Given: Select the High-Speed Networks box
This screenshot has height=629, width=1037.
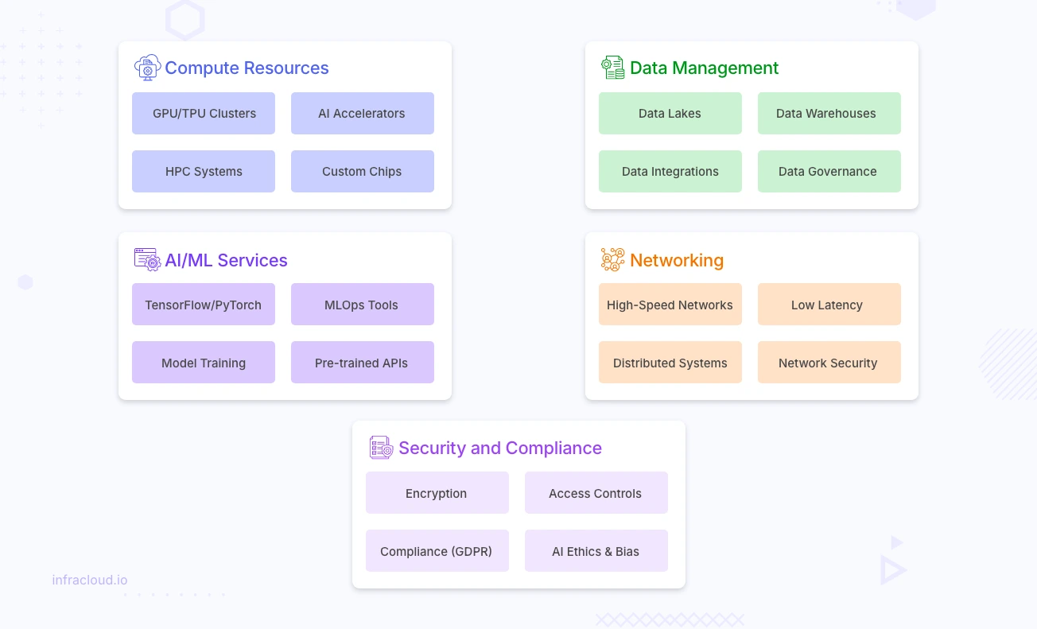Looking at the screenshot, I should point(670,305).
